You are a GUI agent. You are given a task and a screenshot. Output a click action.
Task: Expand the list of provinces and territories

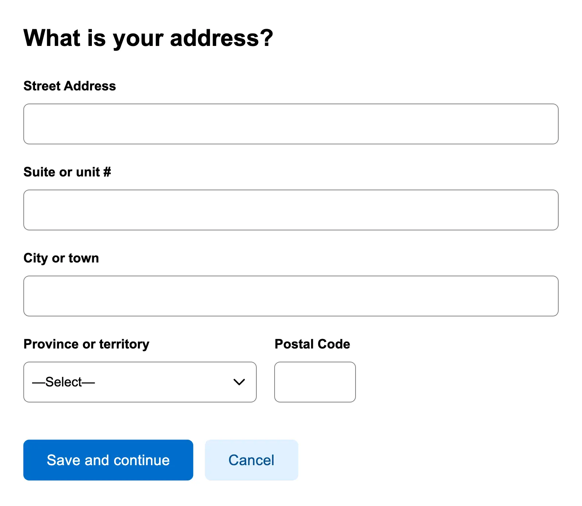click(x=140, y=382)
